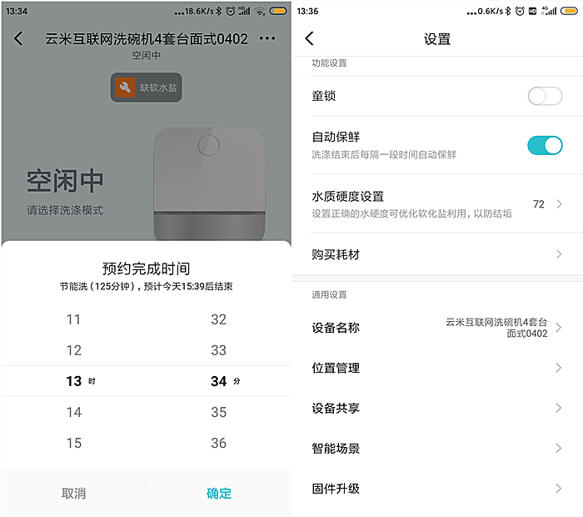Tap the 童锁 label text
This screenshot has height=517, width=583.
coord(323,96)
